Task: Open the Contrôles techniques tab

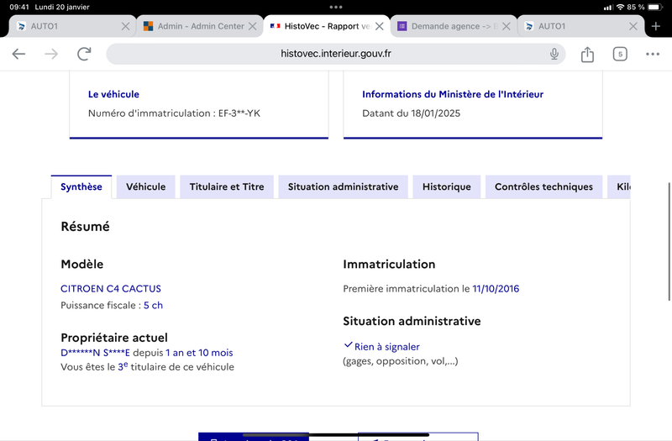Action: point(543,186)
